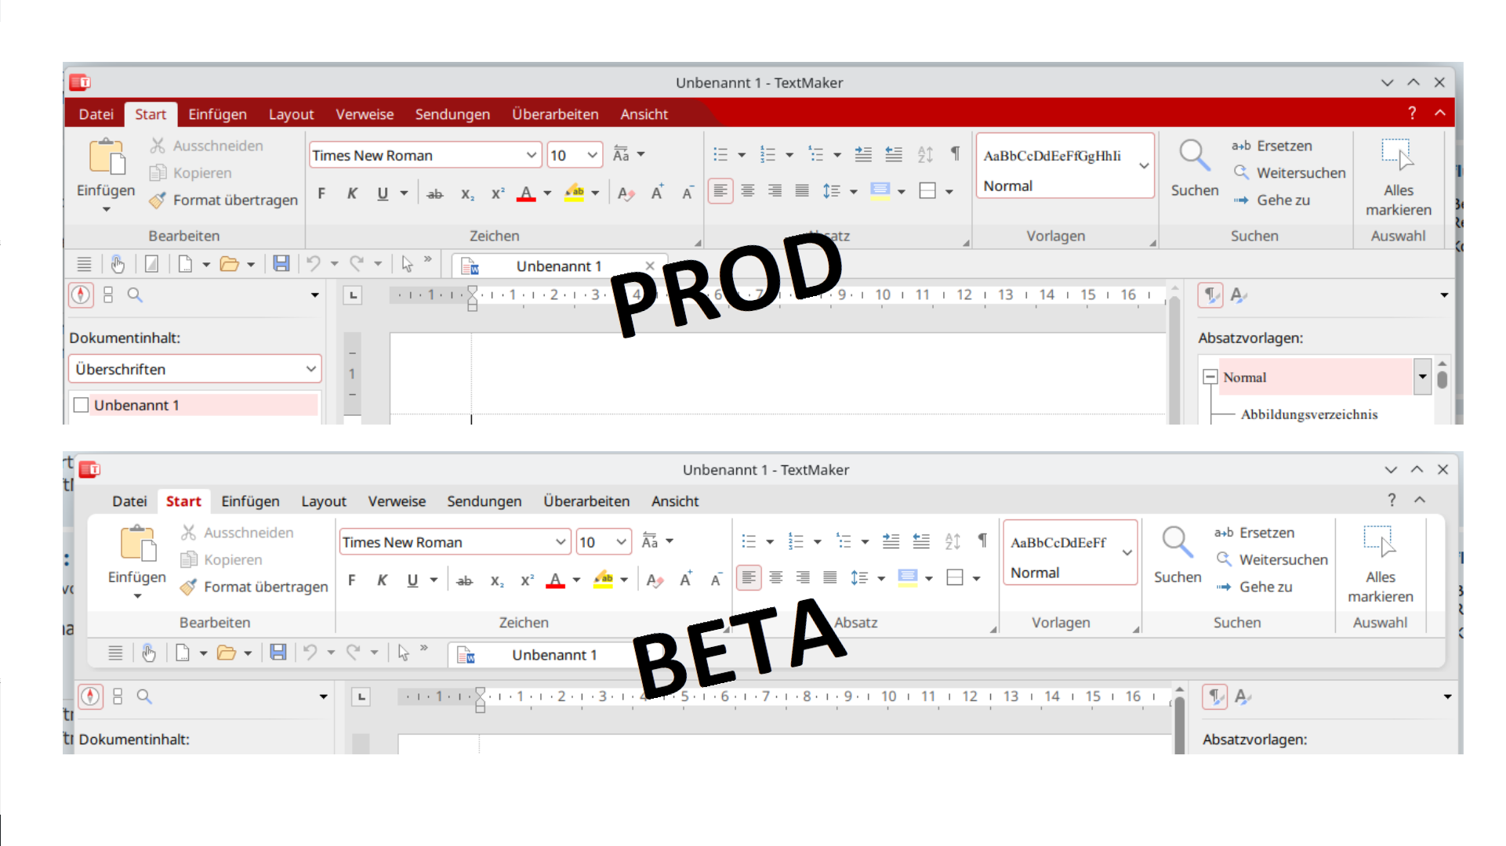Click the Kopieren icon in BETA window

(x=188, y=559)
